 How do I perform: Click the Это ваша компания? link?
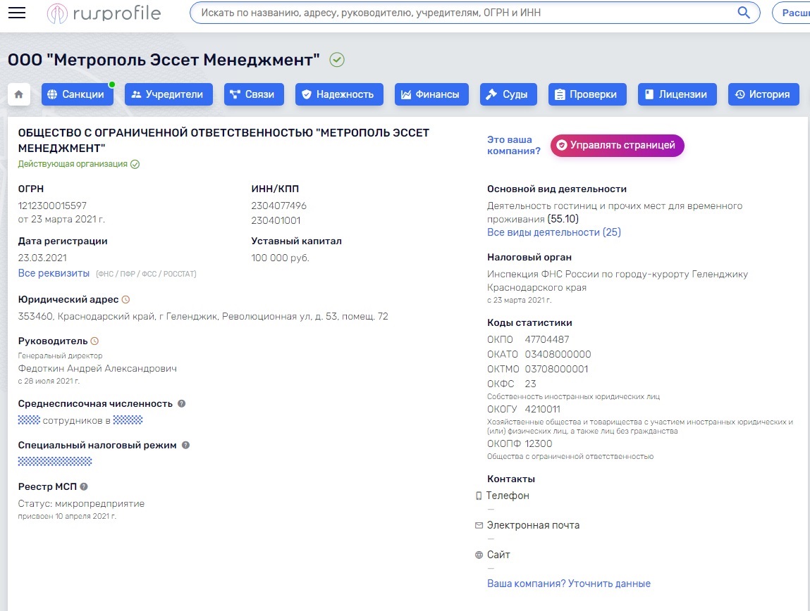[x=513, y=146]
